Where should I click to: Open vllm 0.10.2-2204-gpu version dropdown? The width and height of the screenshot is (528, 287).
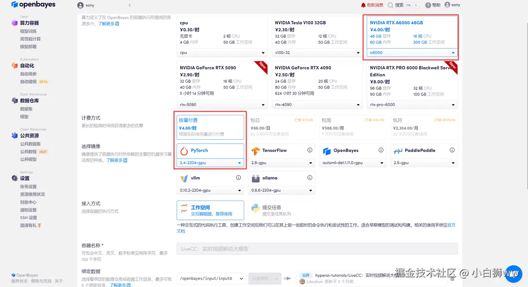(x=210, y=191)
